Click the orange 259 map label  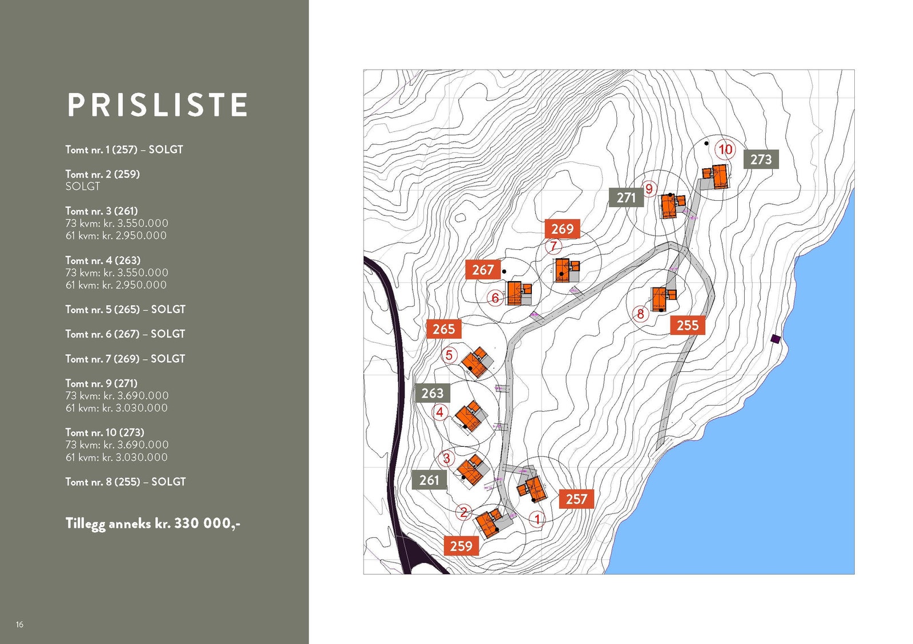pos(461,546)
